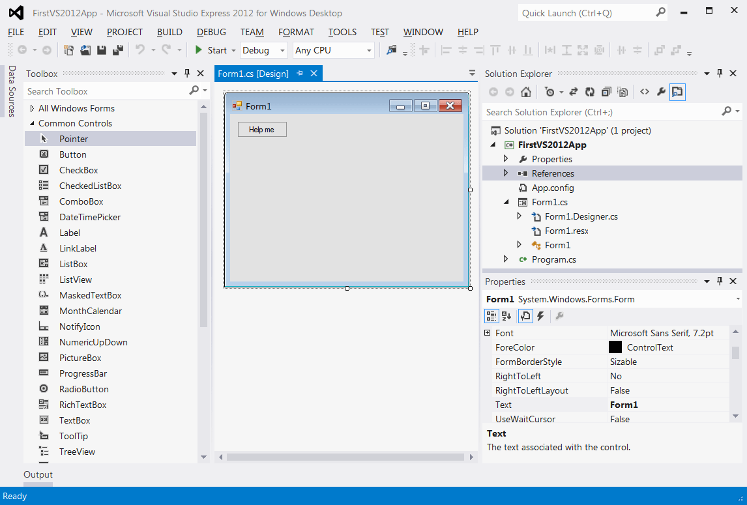Select the Pointer tool in Toolbox

(110, 139)
